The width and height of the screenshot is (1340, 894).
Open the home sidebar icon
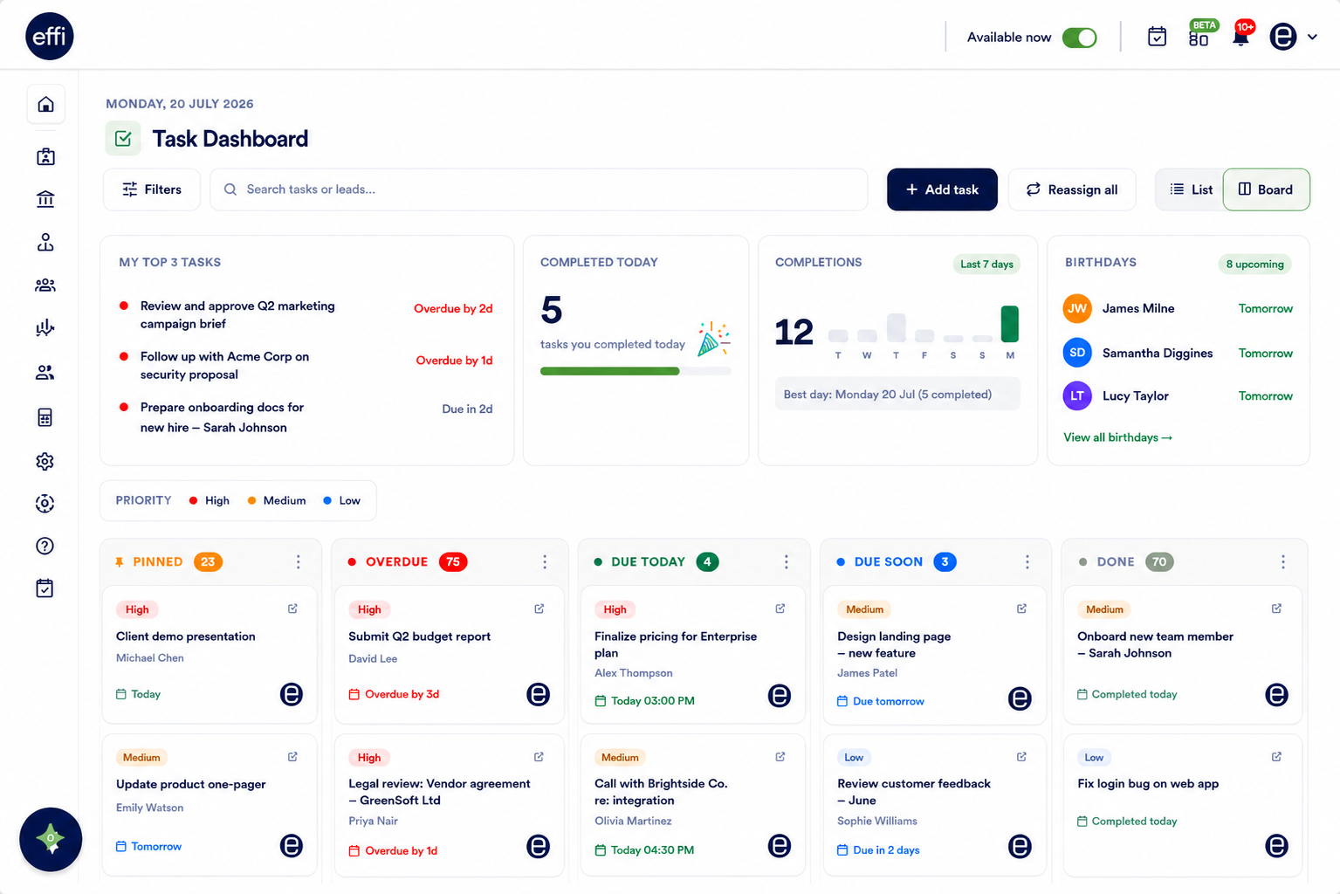pyautogui.click(x=45, y=105)
